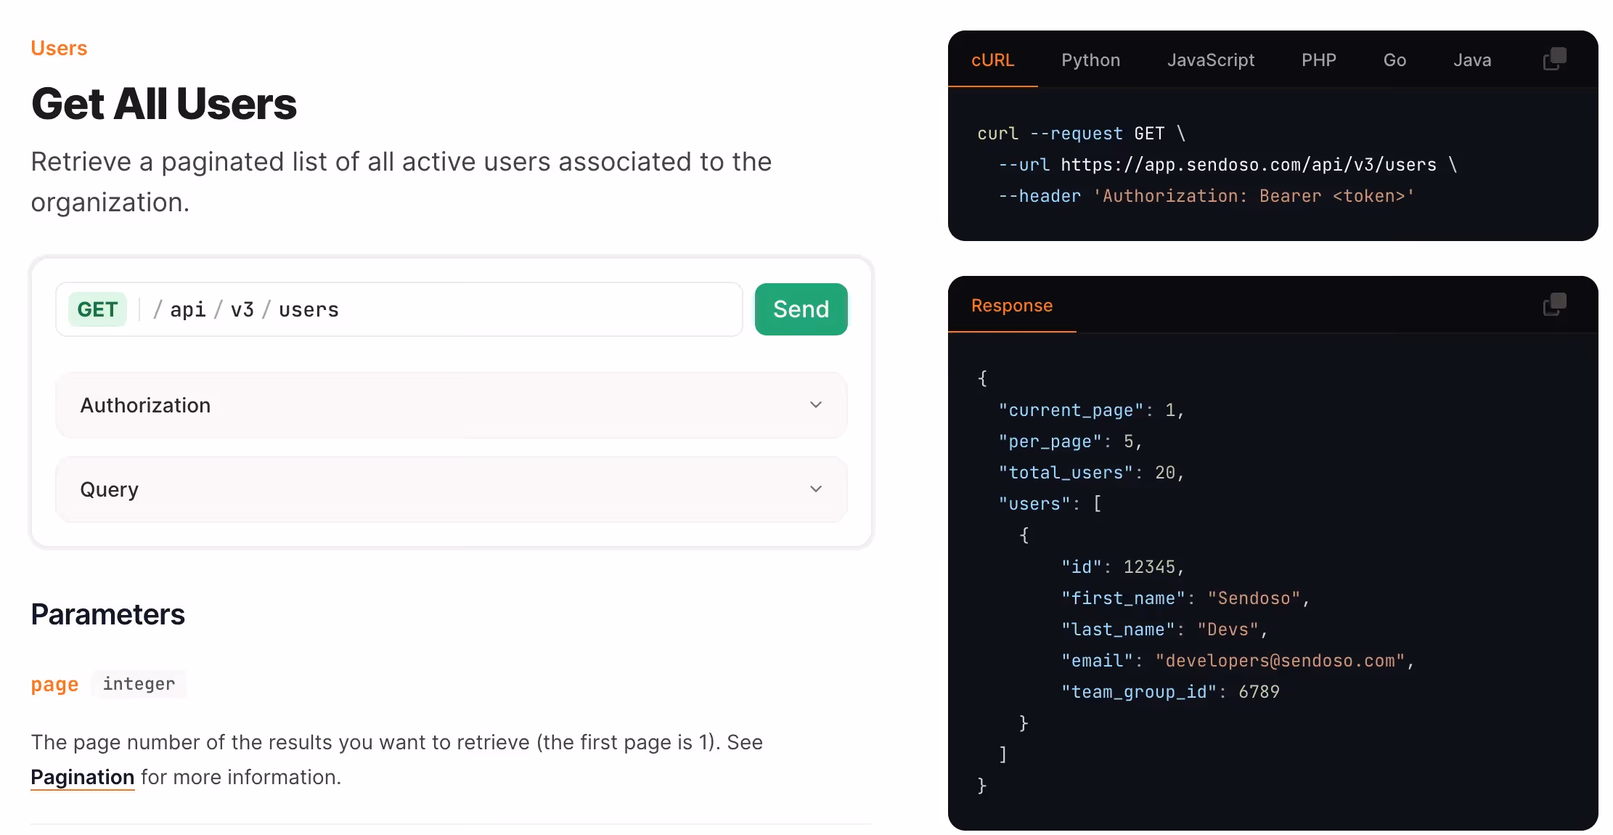Send the GET users request
Screen dimensions: 1613x835
coord(801,309)
